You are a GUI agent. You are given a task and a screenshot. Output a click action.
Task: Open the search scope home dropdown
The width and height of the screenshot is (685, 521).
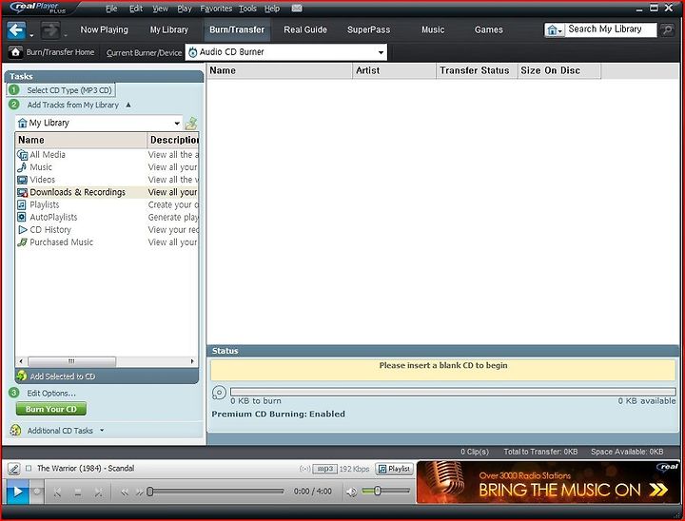pyautogui.click(x=555, y=30)
